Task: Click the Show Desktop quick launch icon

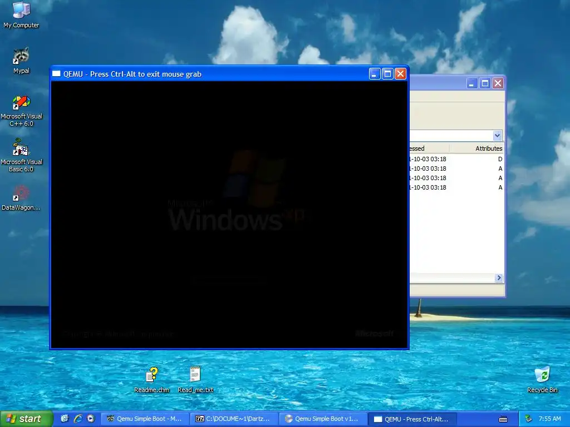Action: click(x=65, y=419)
